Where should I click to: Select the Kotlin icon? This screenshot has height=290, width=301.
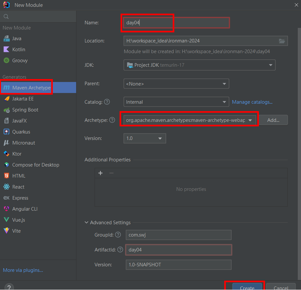tap(6, 50)
